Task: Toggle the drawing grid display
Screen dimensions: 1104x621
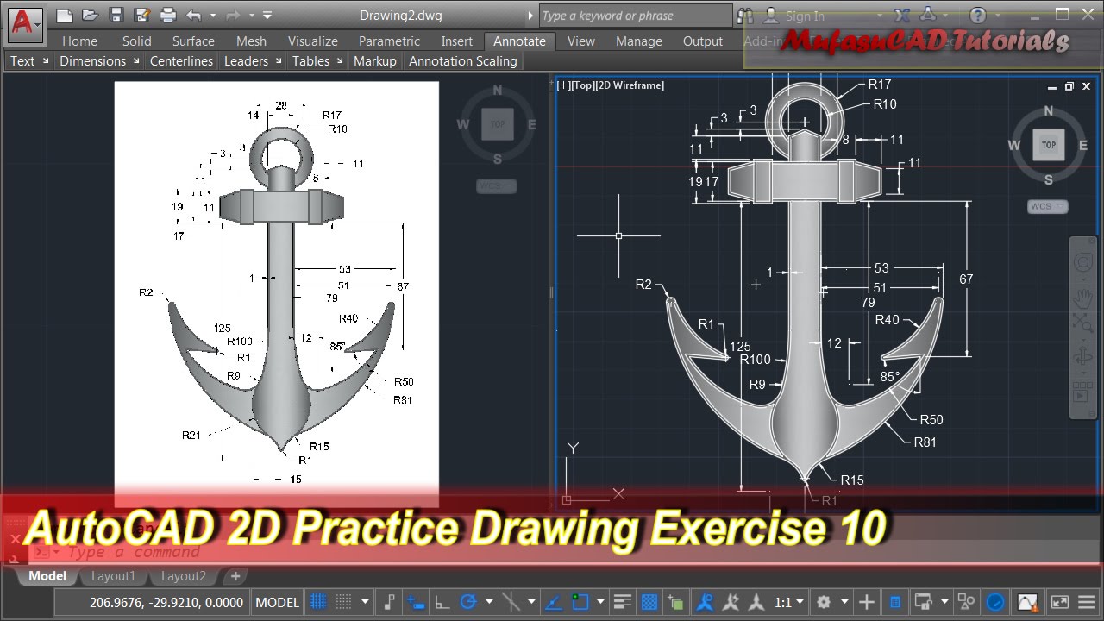Action: click(318, 601)
